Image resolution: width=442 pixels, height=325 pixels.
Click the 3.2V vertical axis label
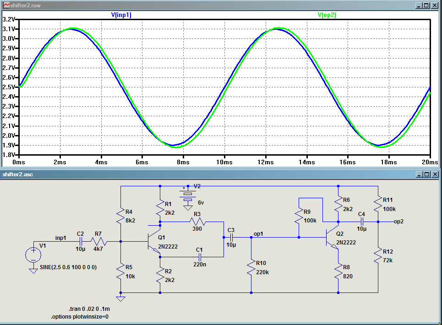click(8, 19)
